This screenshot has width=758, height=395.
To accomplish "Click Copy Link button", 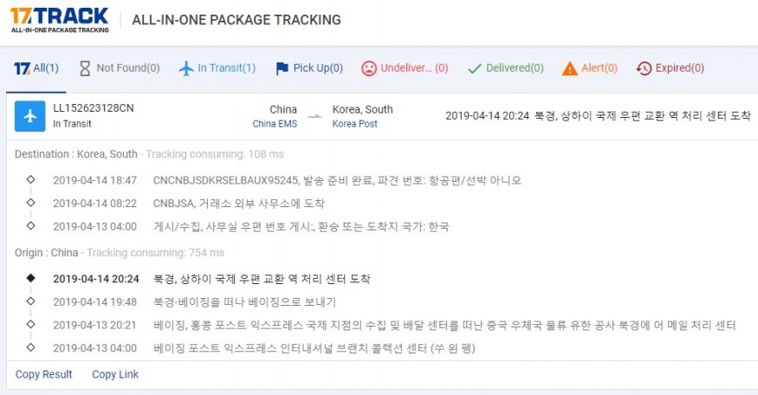I will (x=115, y=374).
